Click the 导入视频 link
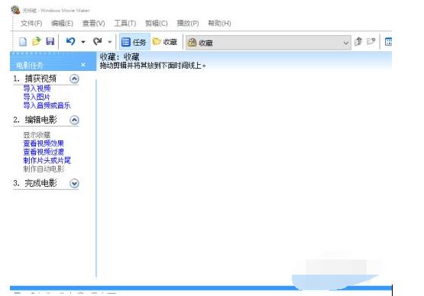The image size is (424, 296). click(37, 88)
